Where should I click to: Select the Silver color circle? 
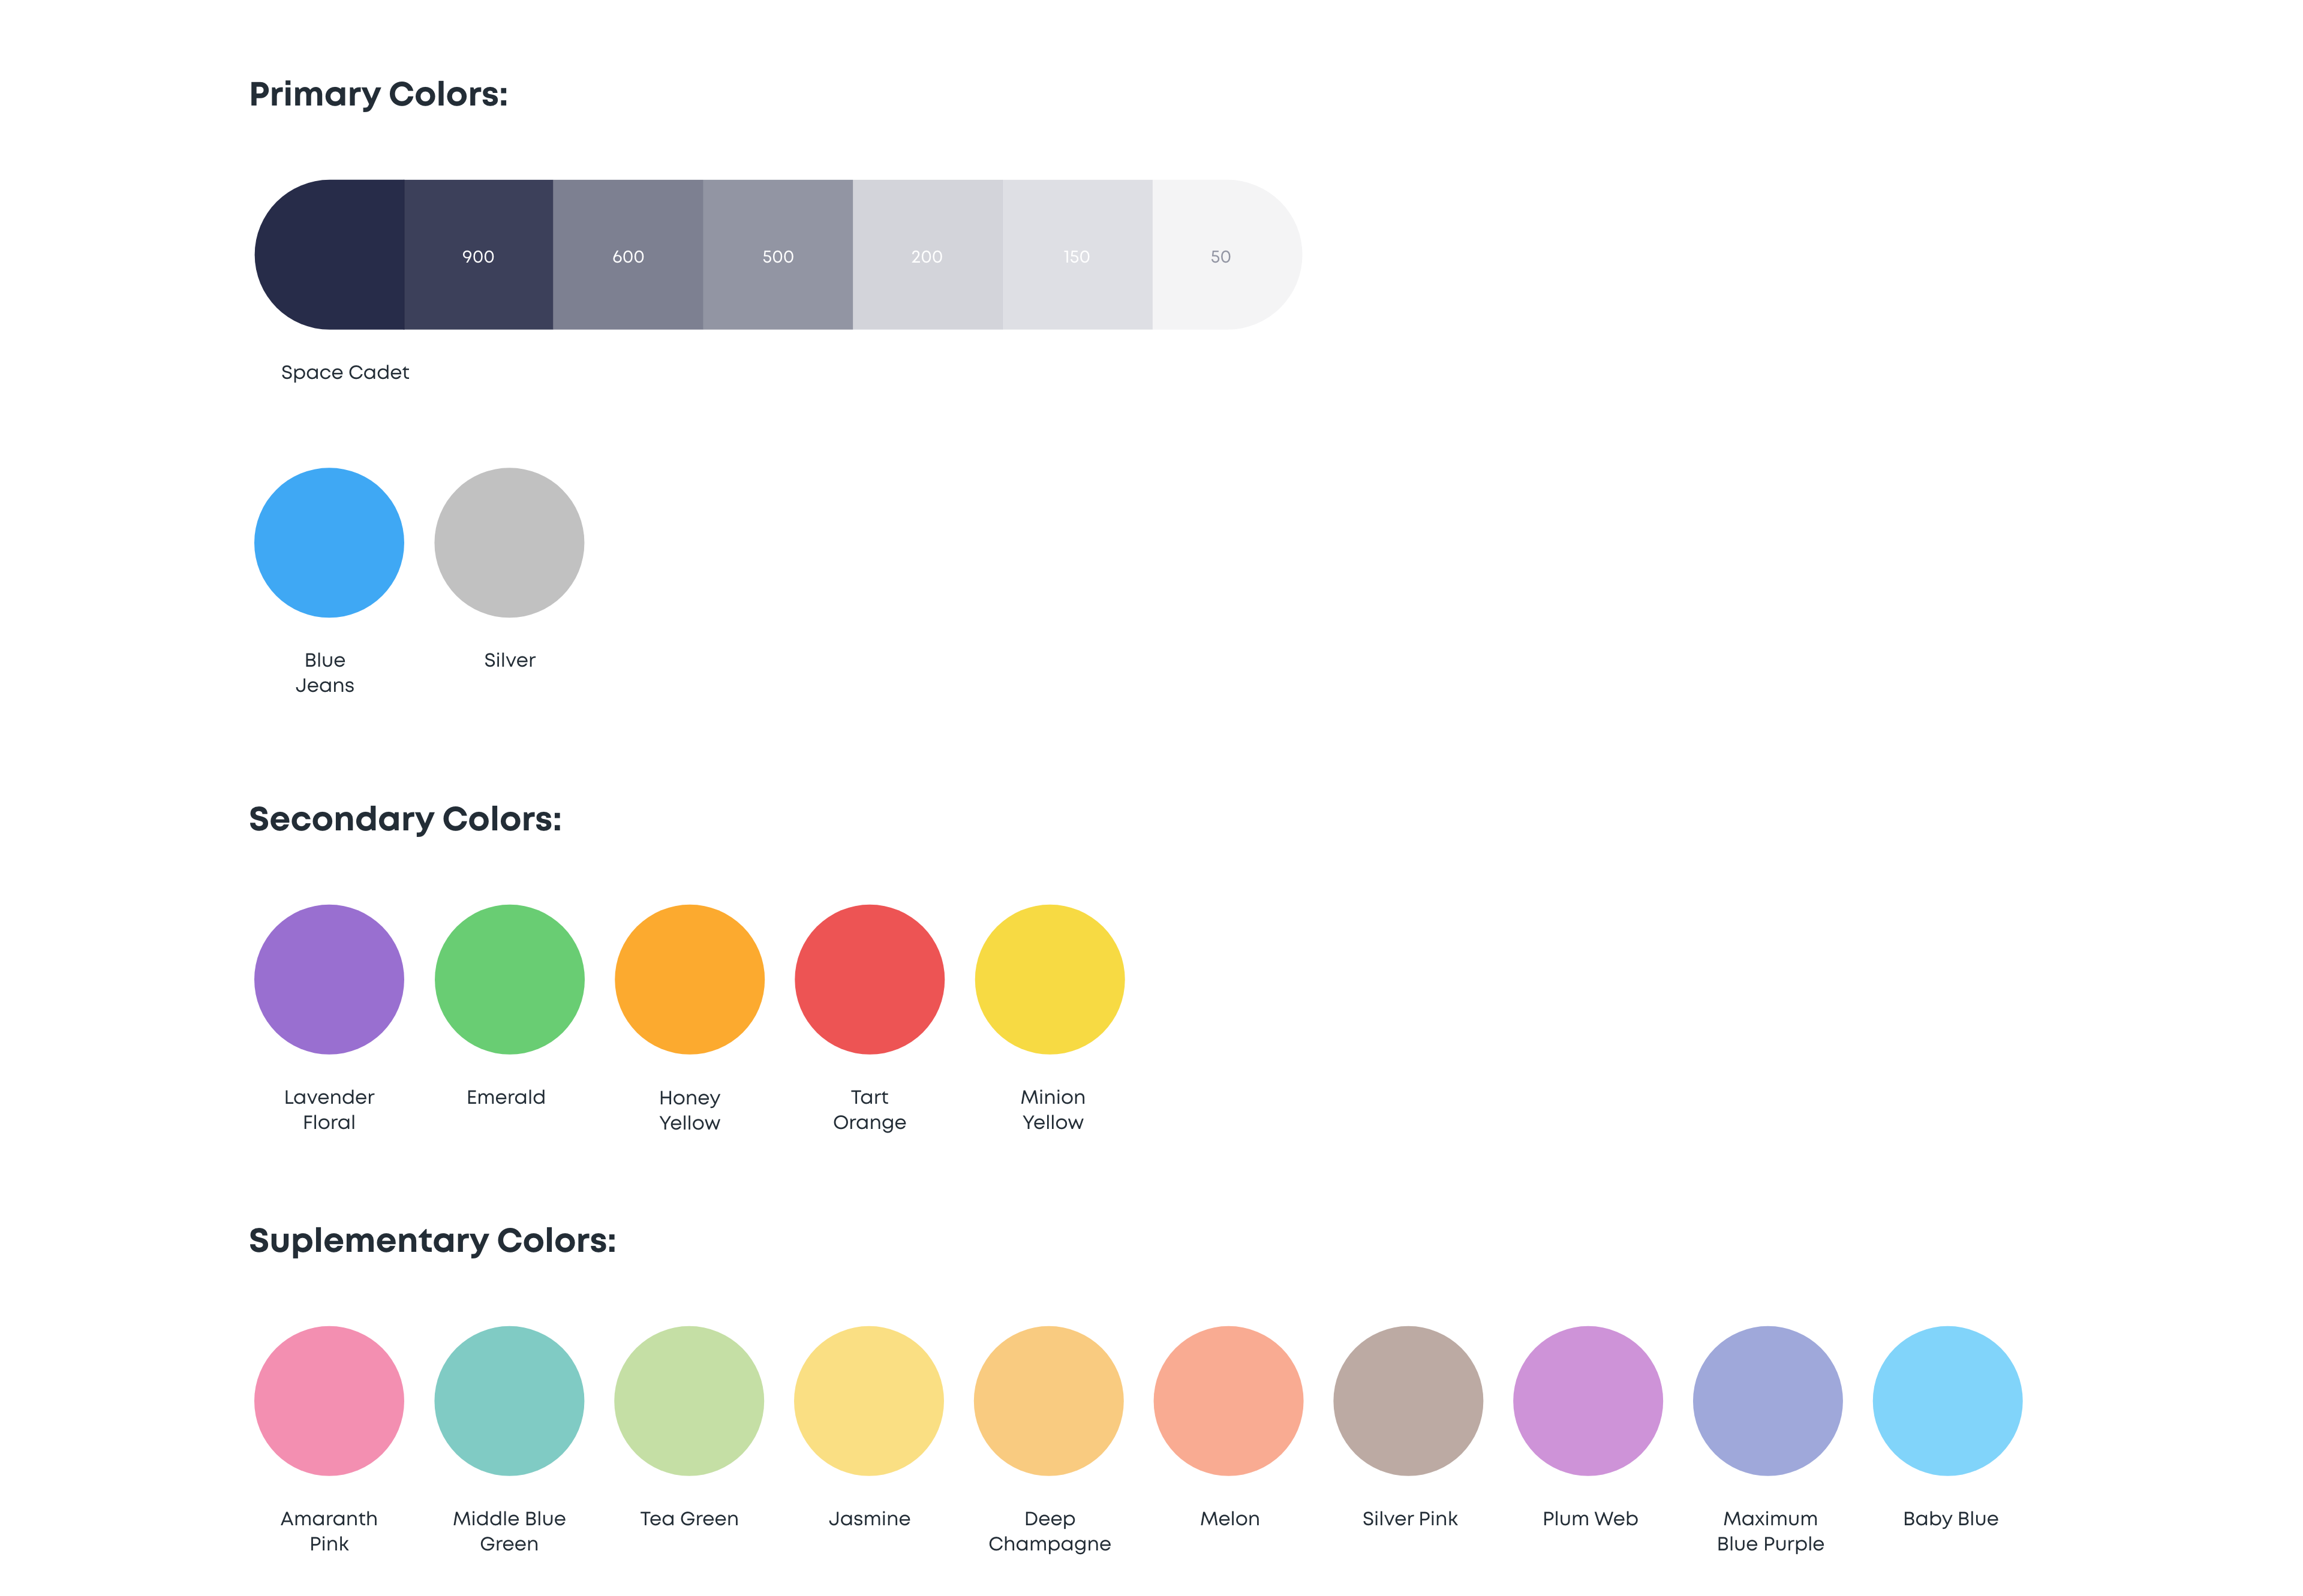pyautogui.click(x=509, y=542)
